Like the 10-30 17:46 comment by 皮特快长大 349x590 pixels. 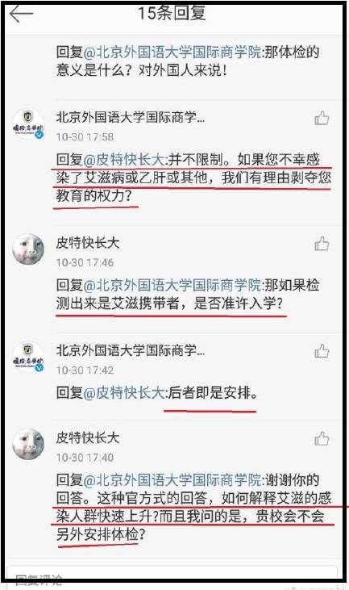(x=322, y=244)
